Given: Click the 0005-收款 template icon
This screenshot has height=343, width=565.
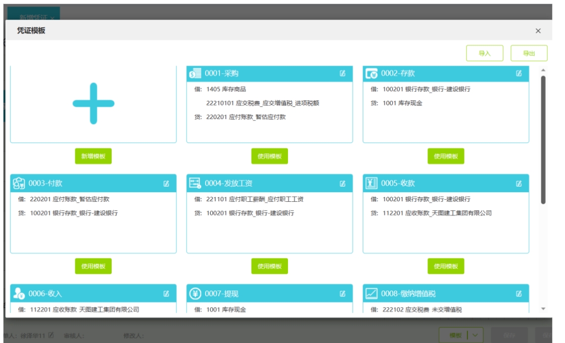Looking at the screenshot, I should point(371,183).
